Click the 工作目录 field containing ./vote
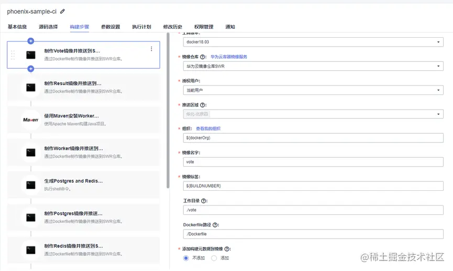Screen dimensions: 453x271 [313, 210]
